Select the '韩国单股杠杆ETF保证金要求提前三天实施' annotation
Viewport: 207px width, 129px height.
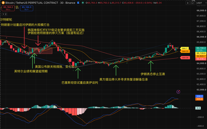[x=56, y=30]
